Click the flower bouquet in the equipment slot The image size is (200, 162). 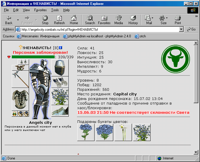pyautogui.click(x=60, y=96)
